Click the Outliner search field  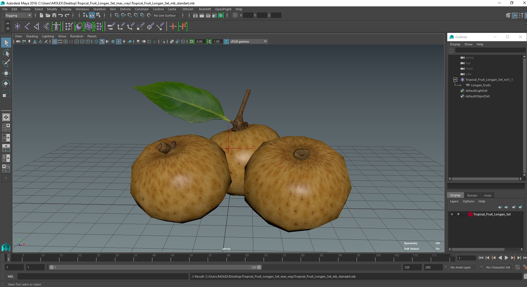[490, 50]
